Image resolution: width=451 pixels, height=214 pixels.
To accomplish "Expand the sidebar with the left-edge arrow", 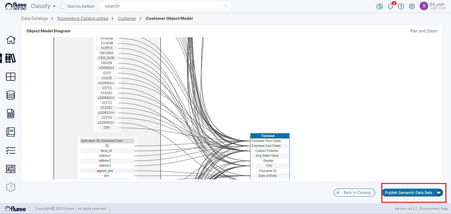I will pos(1,58).
